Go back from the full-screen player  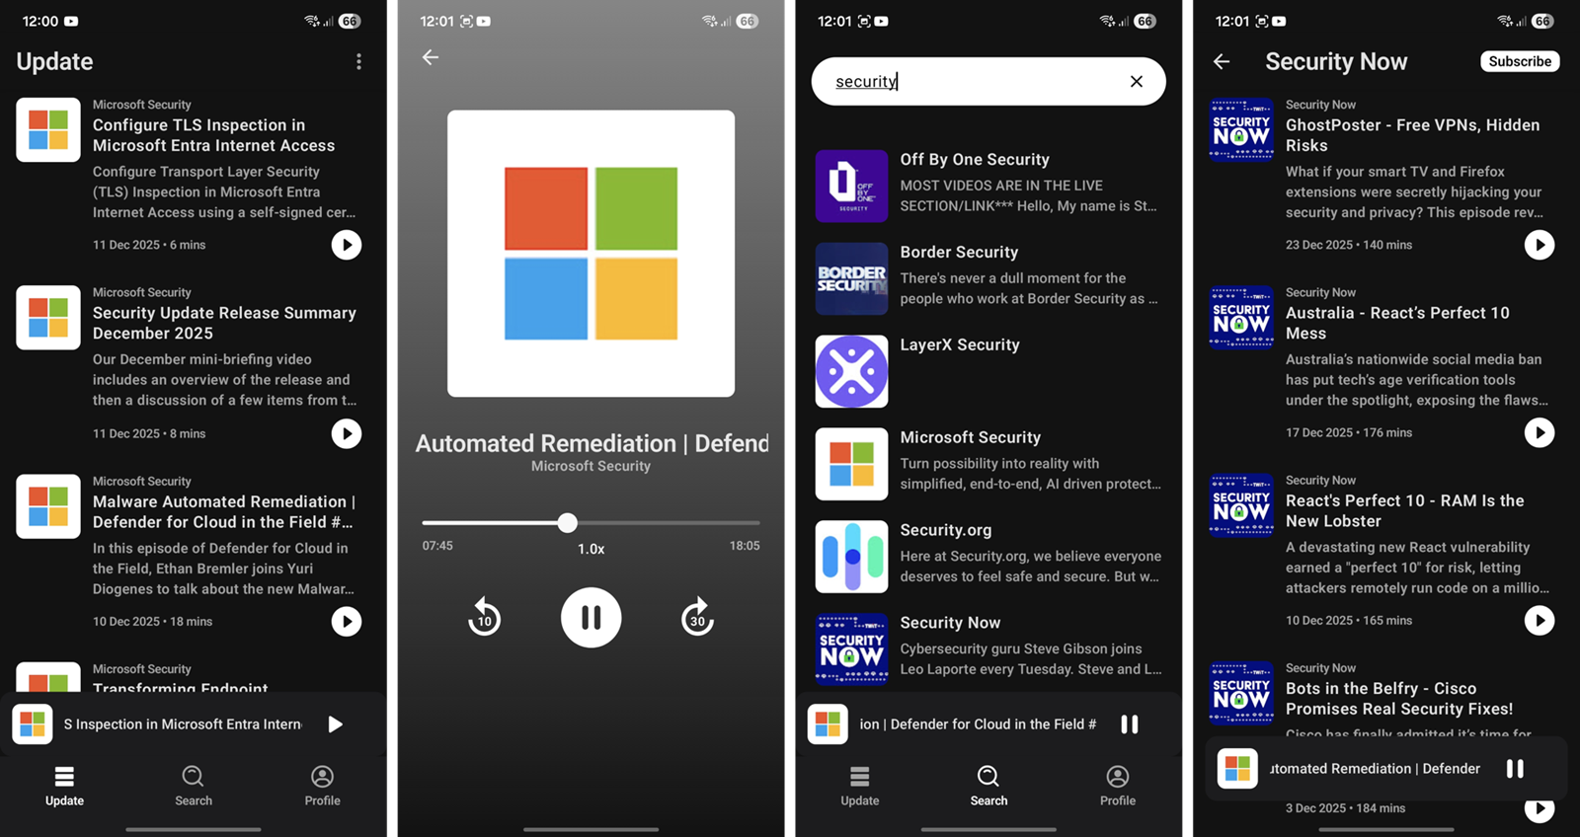431,57
